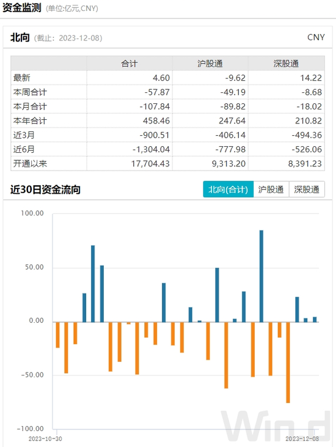This screenshot has height=447, width=336.
Task: Switch to the 沪股通 chart tab
Action: pyautogui.click(x=271, y=190)
